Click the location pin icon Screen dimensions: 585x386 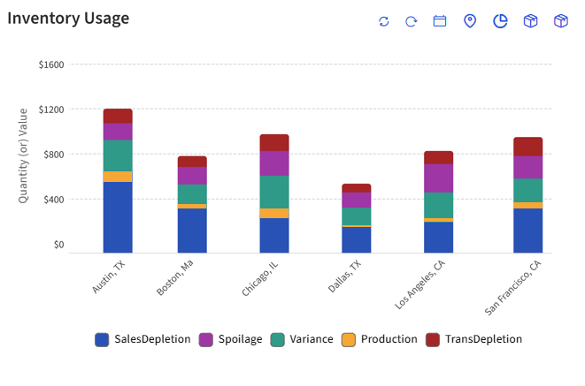[x=470, y=21]
